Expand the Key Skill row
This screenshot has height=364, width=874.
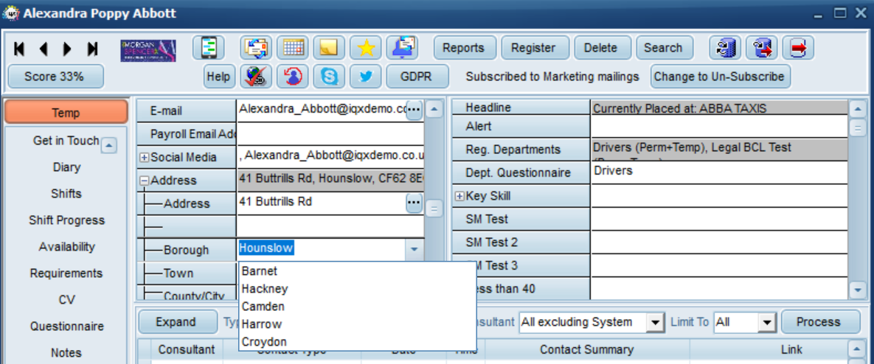(459, 197)
